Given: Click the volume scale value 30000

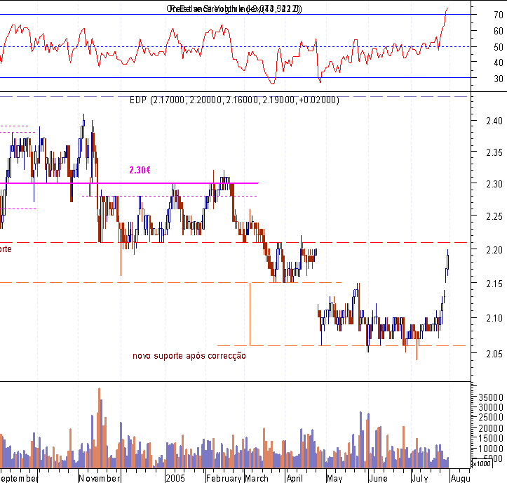Looking at the screenshot, I should pyautogui.click(x=491, y=407).
